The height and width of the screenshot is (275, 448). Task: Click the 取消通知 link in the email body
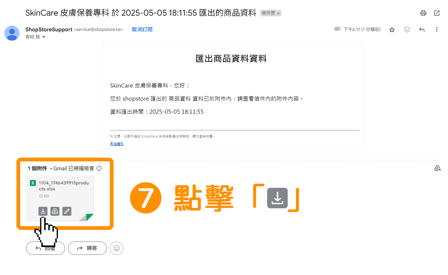(117, 144)
